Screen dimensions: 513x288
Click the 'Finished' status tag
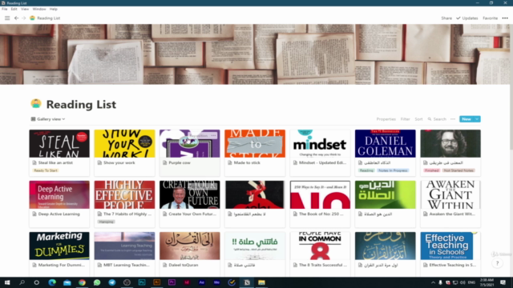pos(431,170)
